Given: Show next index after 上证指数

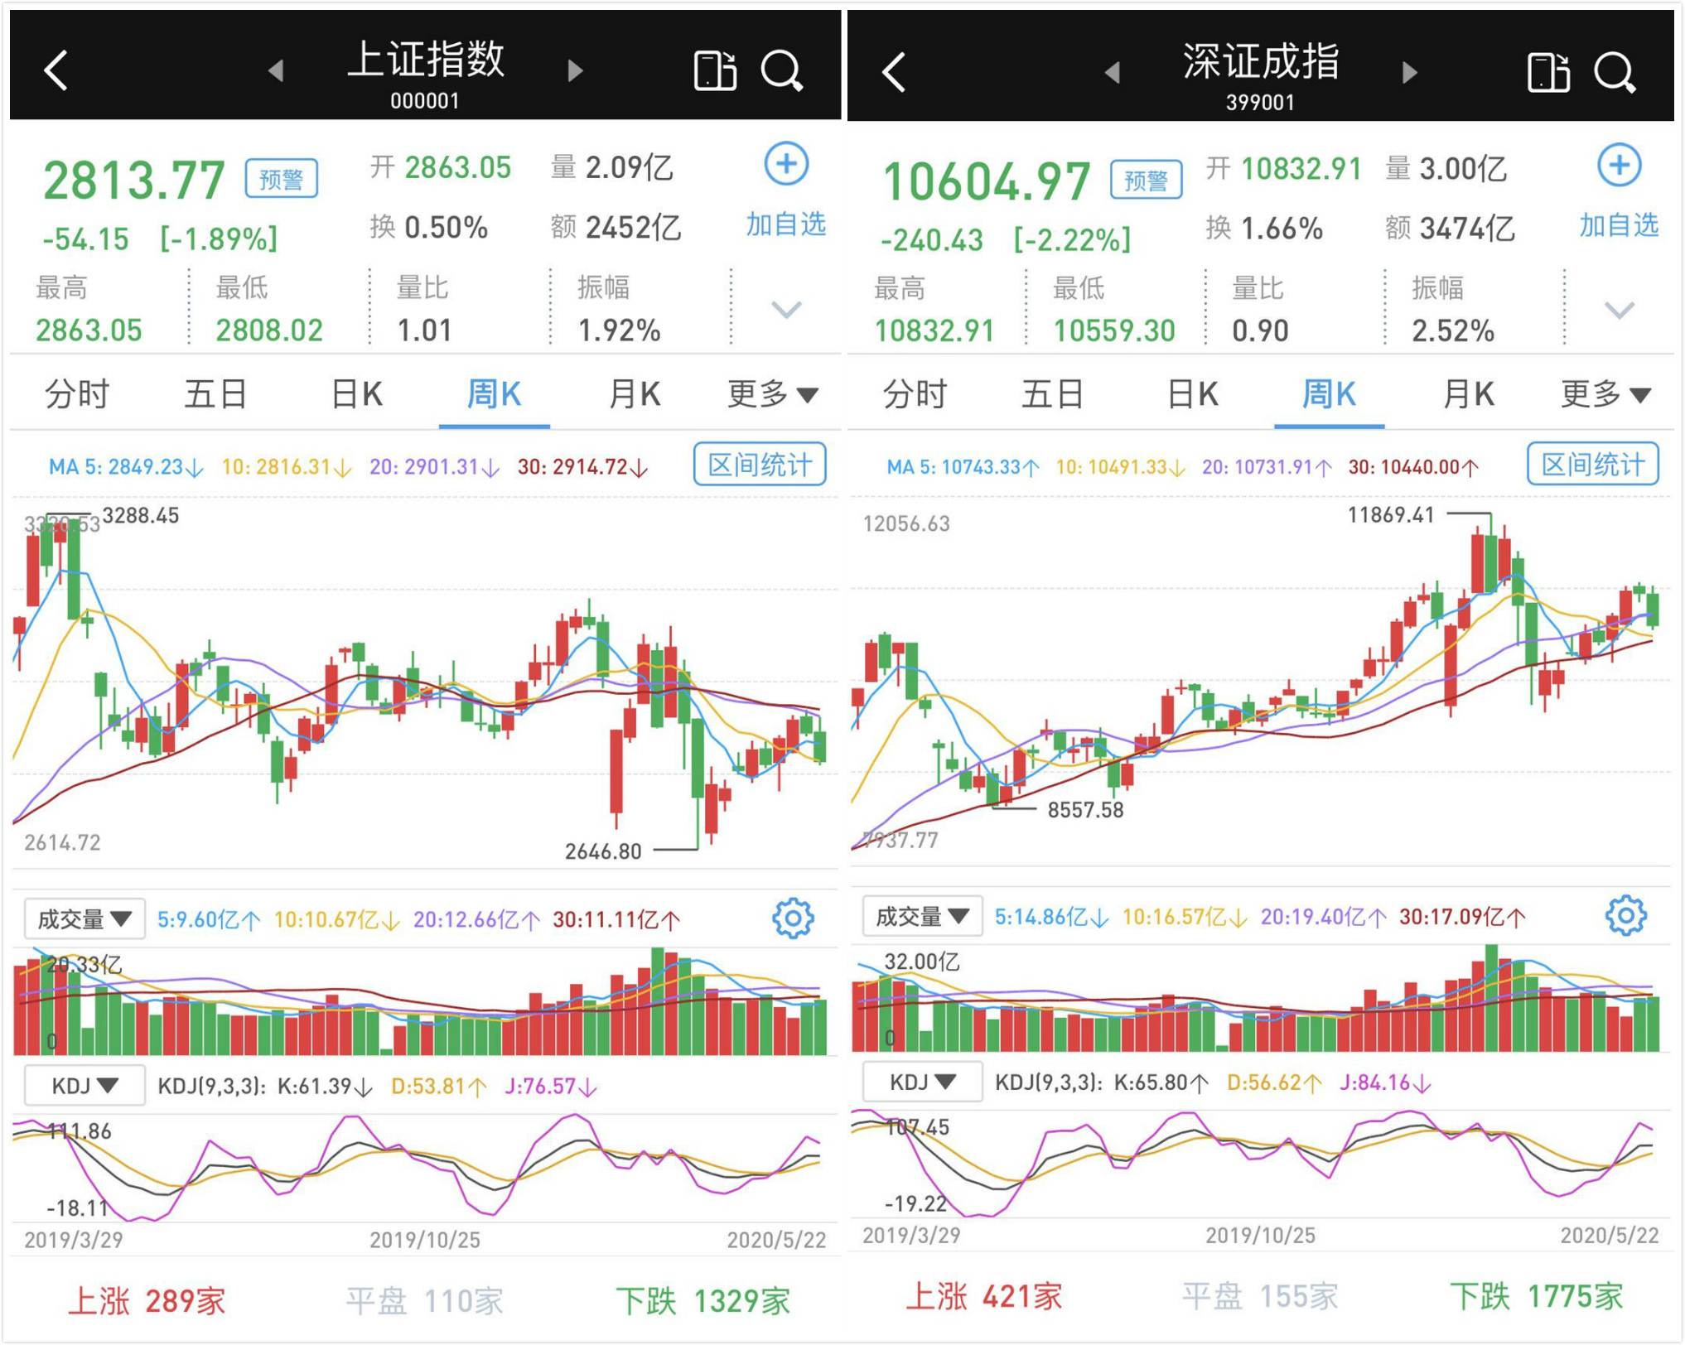Looking at the screenshot, I should (575, 70).
